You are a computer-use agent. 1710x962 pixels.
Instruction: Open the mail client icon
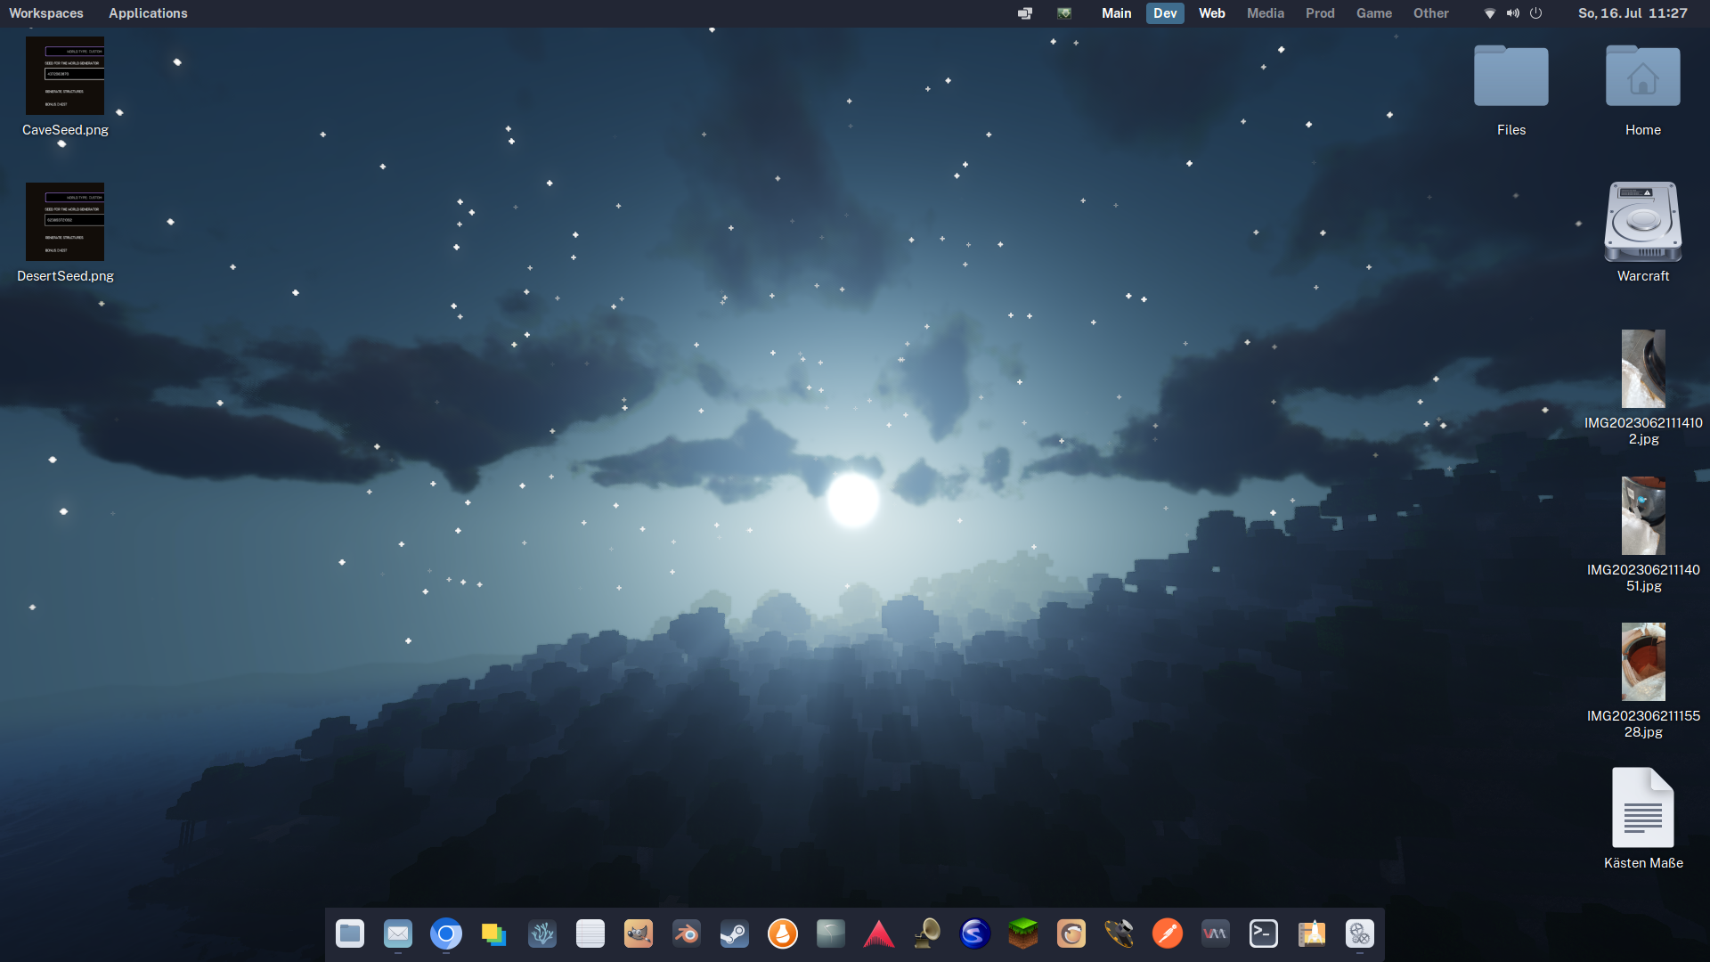[x=397, y=933]
